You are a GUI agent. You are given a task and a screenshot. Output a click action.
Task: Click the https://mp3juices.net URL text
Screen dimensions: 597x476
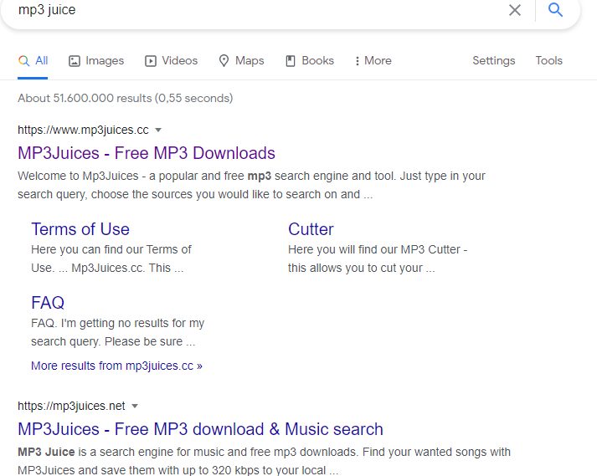coord(71,407)
